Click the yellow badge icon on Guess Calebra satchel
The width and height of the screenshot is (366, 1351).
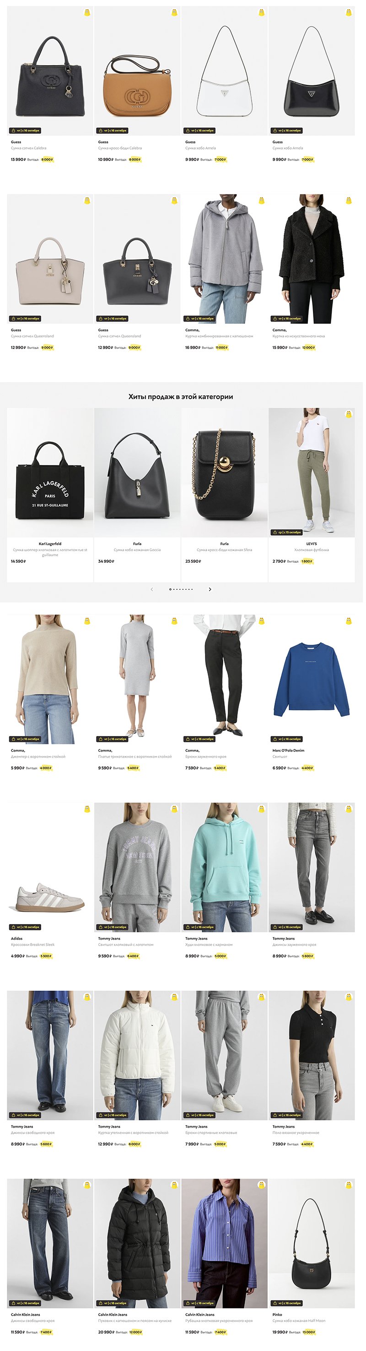click(87, 12)
